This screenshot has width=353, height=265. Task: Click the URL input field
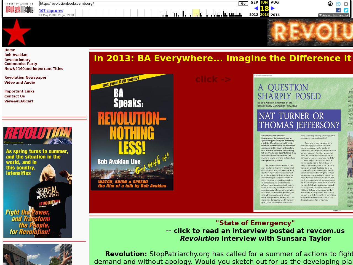point(138,4)
